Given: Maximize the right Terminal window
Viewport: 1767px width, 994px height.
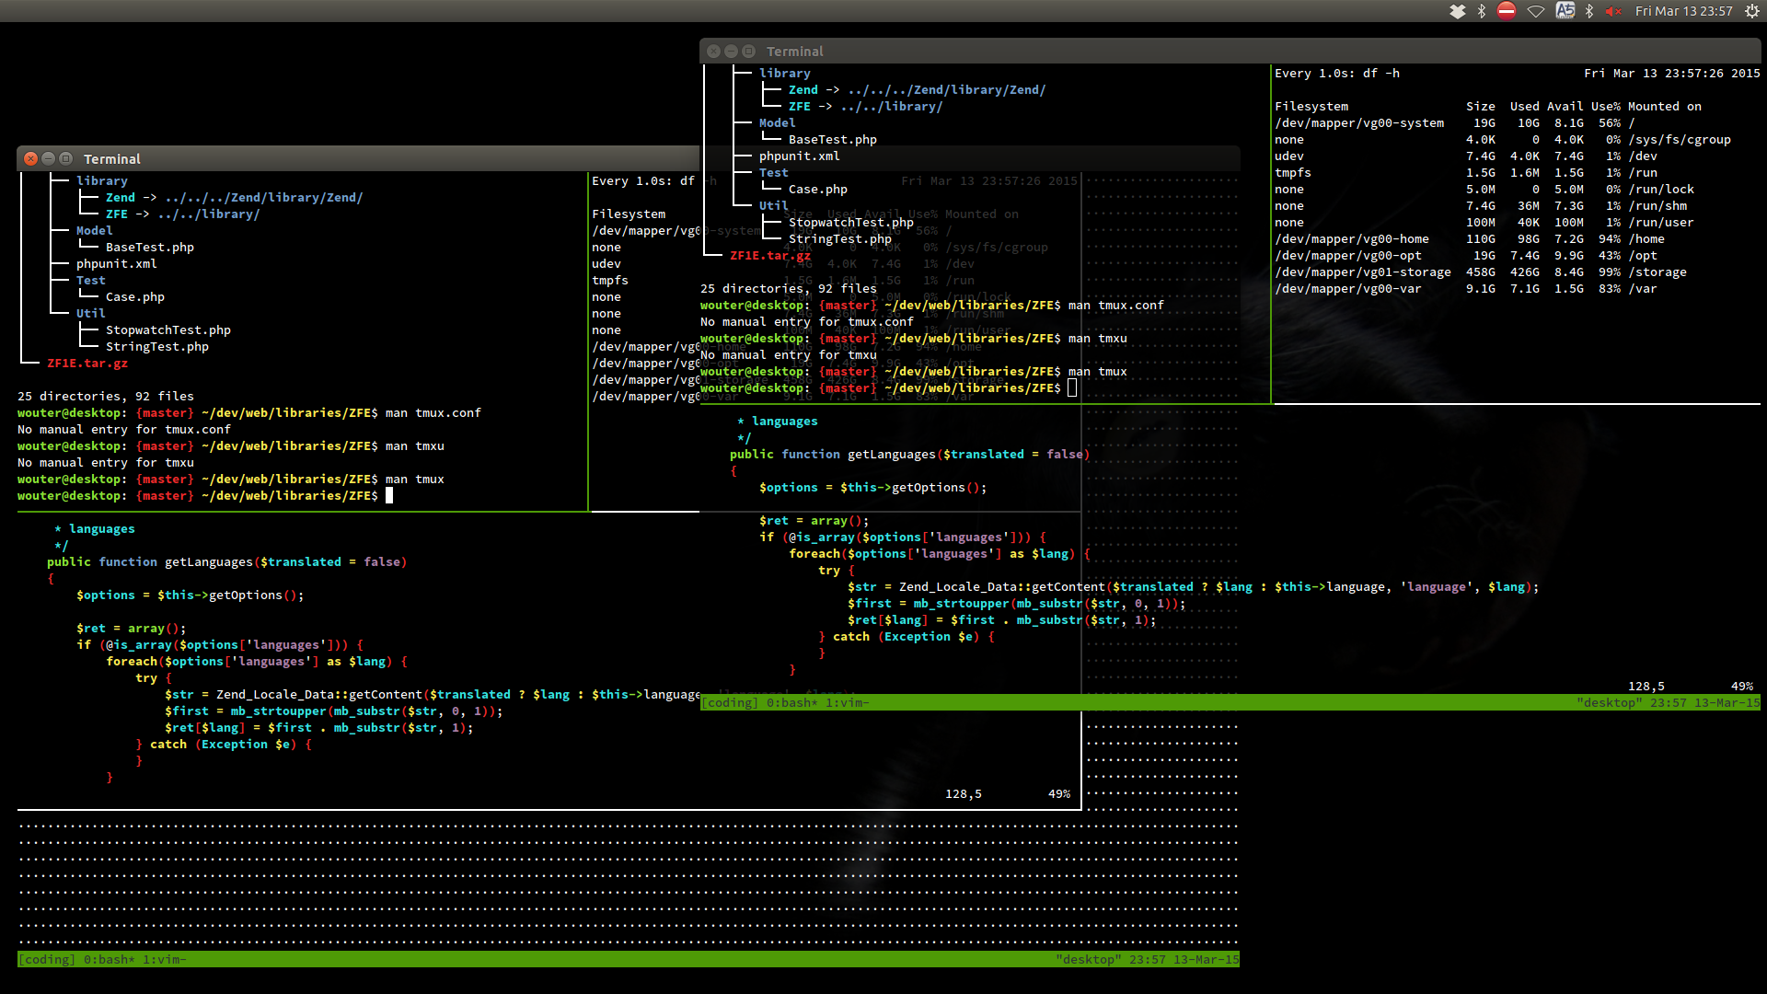Looking at the screenshot, I should (748, 52).
